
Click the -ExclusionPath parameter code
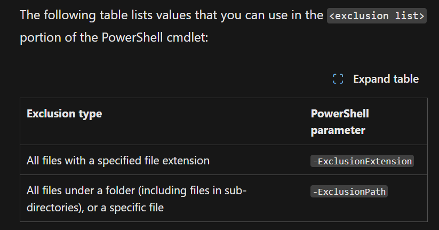click(349, 192)
